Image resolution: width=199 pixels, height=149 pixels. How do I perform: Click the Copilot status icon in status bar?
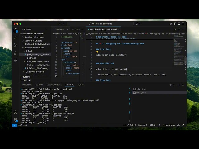point(178,125)
